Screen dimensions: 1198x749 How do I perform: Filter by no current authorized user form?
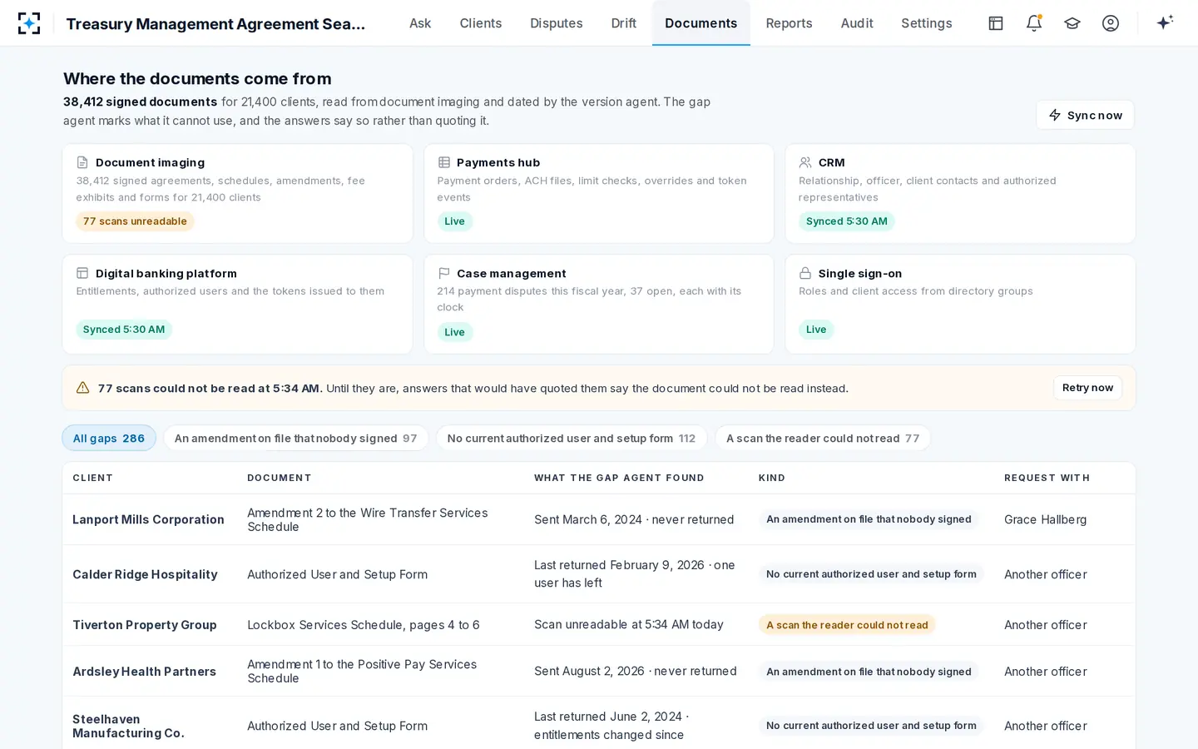coord(572,439)
